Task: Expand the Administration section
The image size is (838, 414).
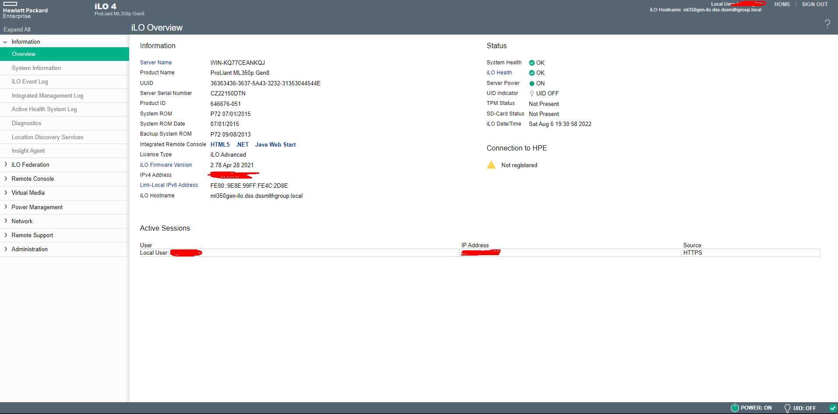Action: [x=5, y=249]
